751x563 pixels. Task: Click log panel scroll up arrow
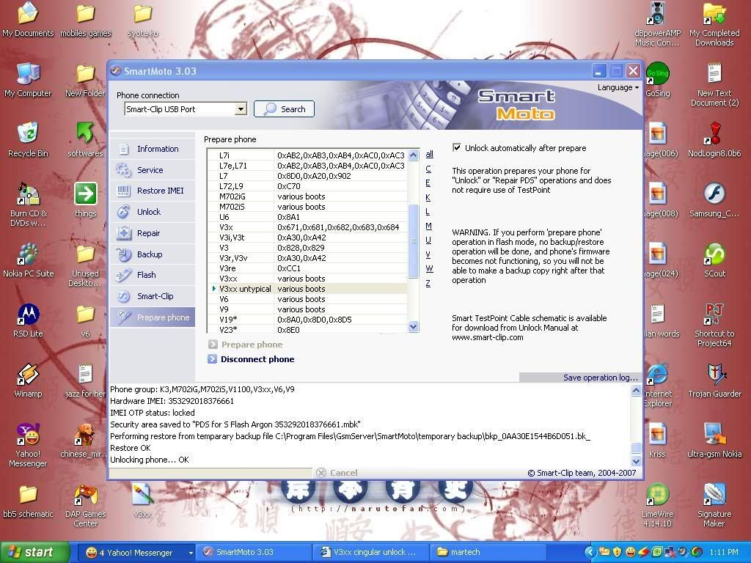click(x=636, y=391)
